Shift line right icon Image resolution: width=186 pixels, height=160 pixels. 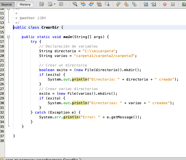(154, 4)
